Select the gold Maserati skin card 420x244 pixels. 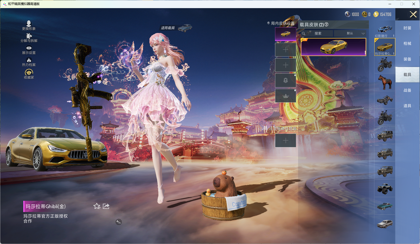click(x=333, y=47)
